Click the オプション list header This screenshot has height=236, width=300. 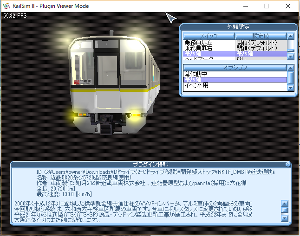235,68
